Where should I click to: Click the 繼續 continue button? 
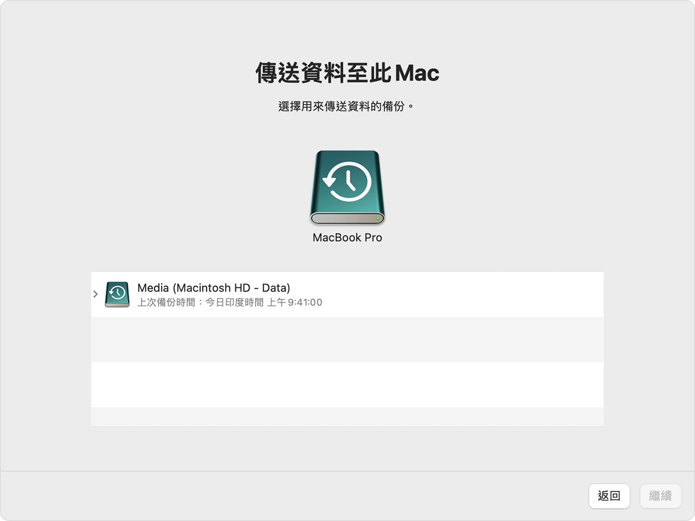point(660,496)
